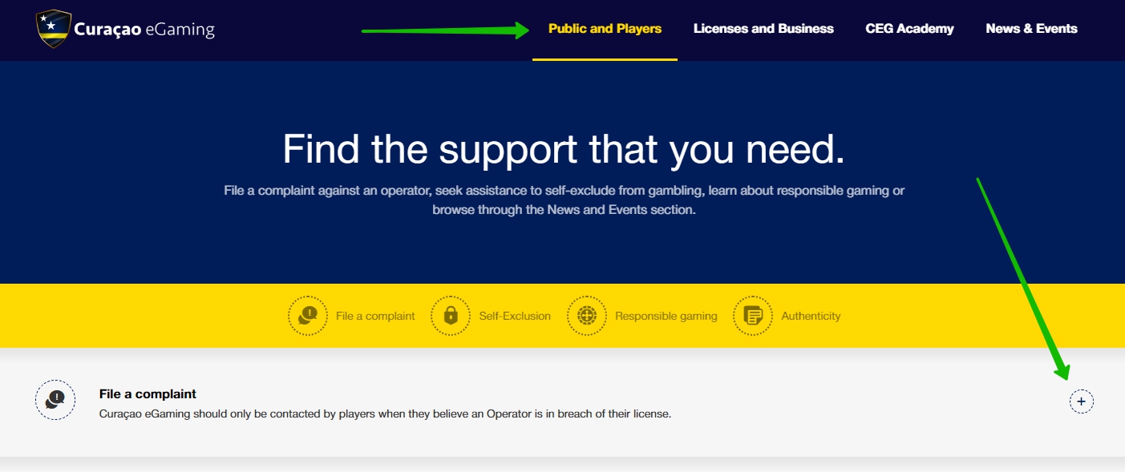Image resolution: width=1125 pixels, height=472 pixels.
Task: Click the accordion text about Operator license breach
Action: pyautogui.click(x=384, y=414)
